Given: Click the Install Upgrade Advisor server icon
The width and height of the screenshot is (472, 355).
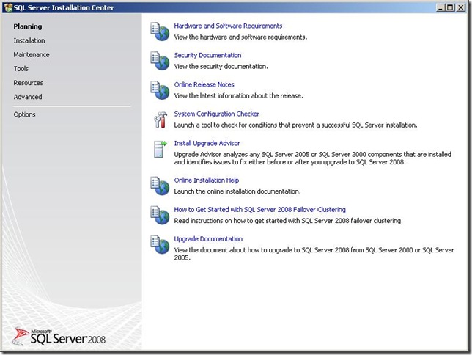Looking at the screenshot, I should [x=160, y=149].
